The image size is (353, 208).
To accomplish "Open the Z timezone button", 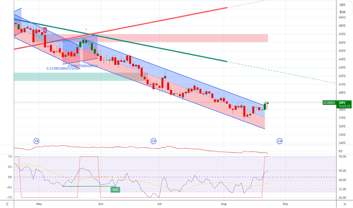I will [x=7, y=204].
